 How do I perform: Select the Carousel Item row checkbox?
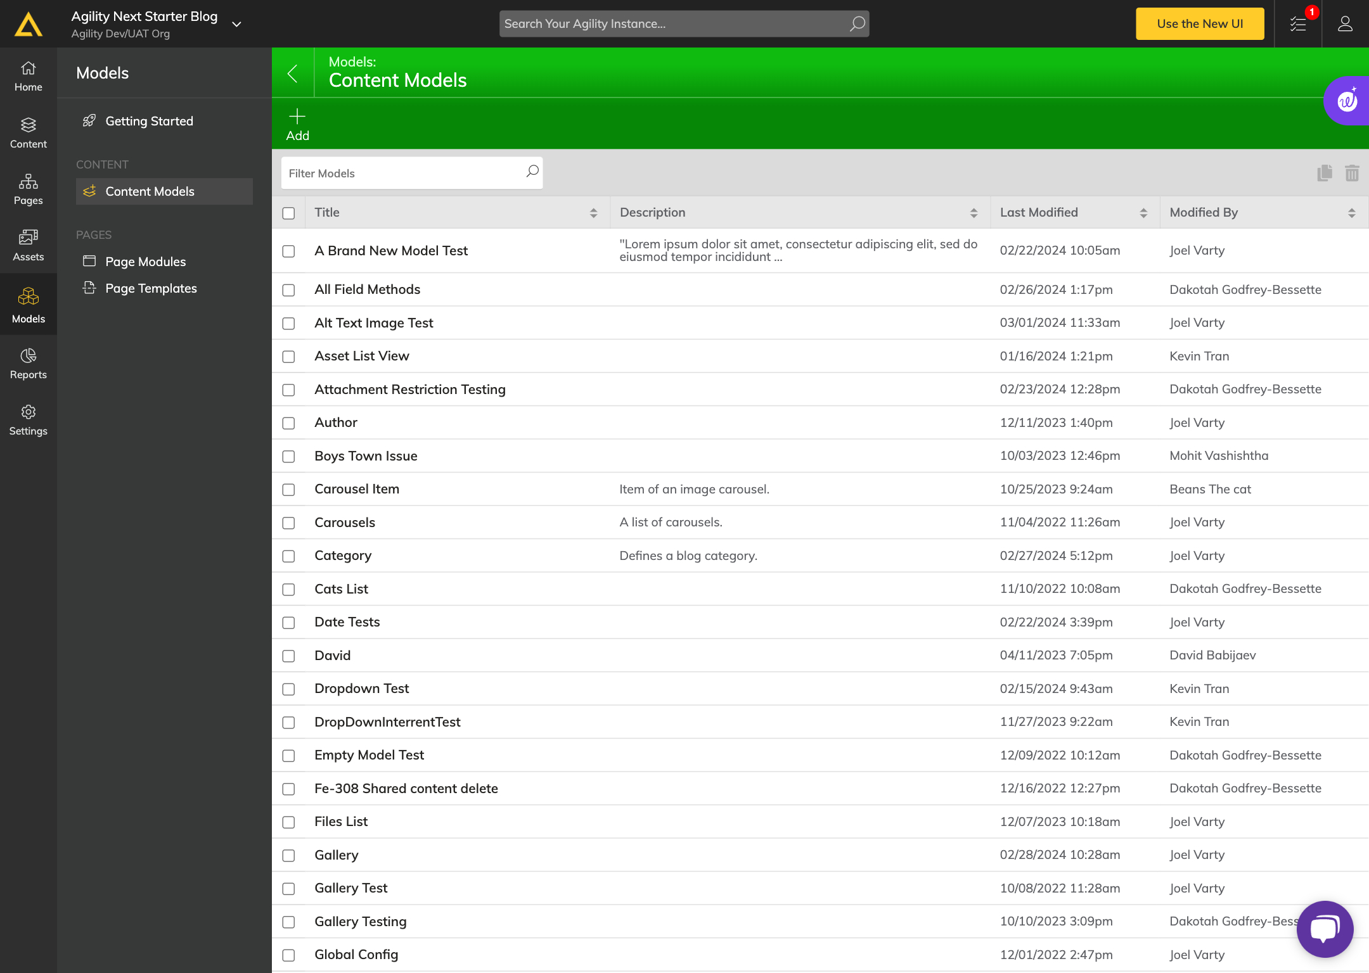[288, 490]
